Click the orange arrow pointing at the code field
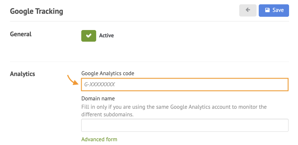This screenshot has height=145, width=298. coord(73,80)
